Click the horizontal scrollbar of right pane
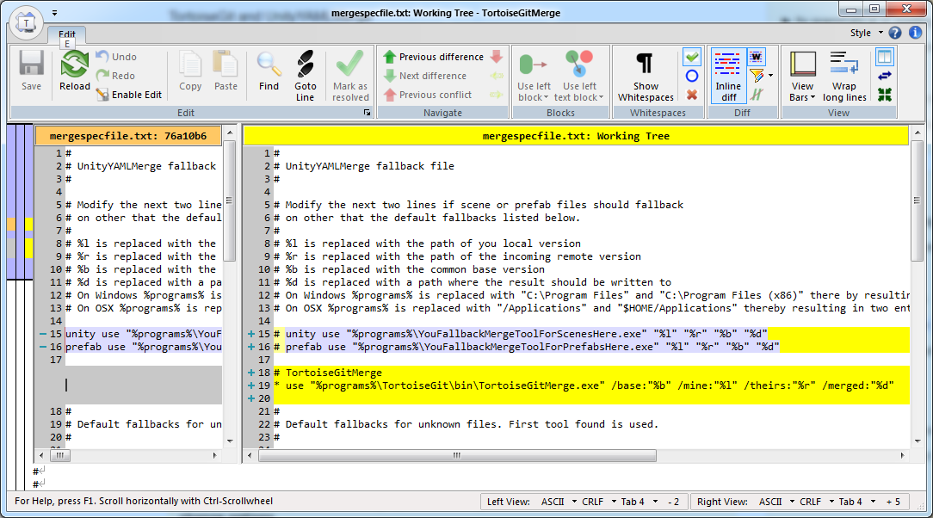Screen dimensions: 933x518 click(457, 455)
